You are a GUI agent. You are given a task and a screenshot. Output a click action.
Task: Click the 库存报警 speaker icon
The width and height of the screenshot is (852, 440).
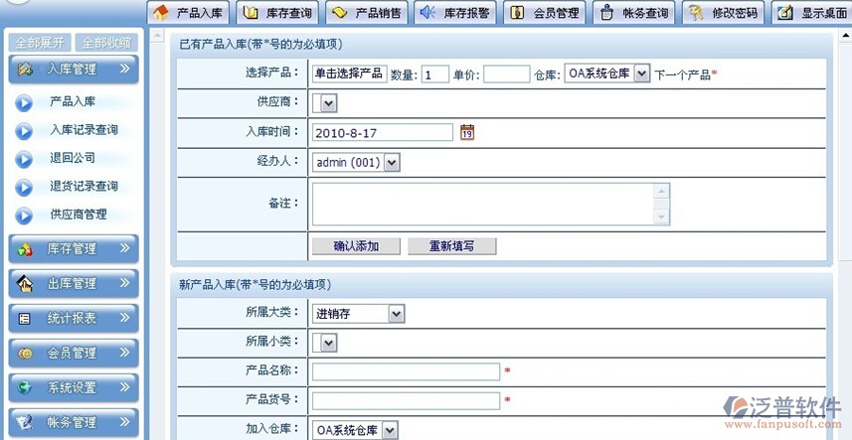click(427, 13)
